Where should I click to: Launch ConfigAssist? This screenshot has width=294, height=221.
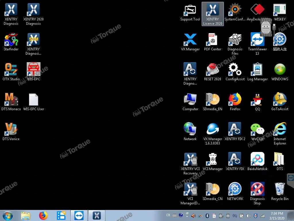click(235, 72)
